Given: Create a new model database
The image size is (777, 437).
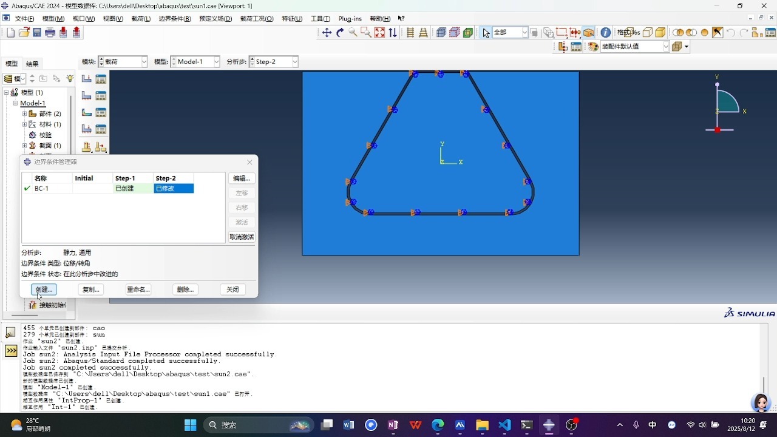Looking at the screenshot, I should click(x=11, y=33).
